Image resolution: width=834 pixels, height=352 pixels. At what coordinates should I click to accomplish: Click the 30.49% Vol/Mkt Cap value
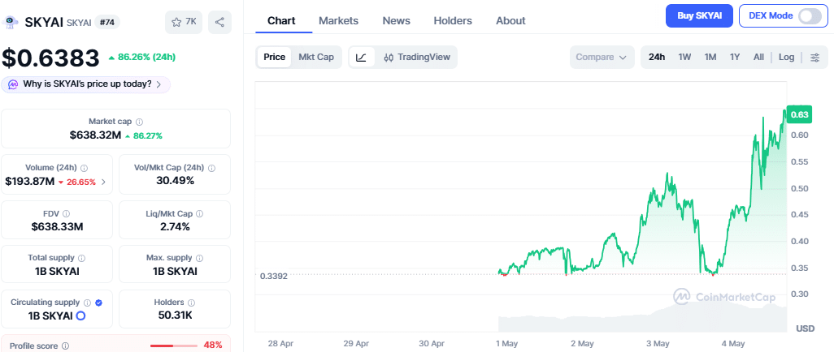(175, 181)
